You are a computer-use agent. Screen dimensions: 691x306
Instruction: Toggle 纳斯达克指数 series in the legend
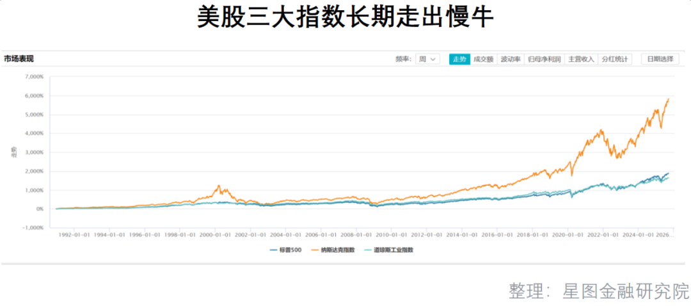pyautogui.click(x=340, y=250)
